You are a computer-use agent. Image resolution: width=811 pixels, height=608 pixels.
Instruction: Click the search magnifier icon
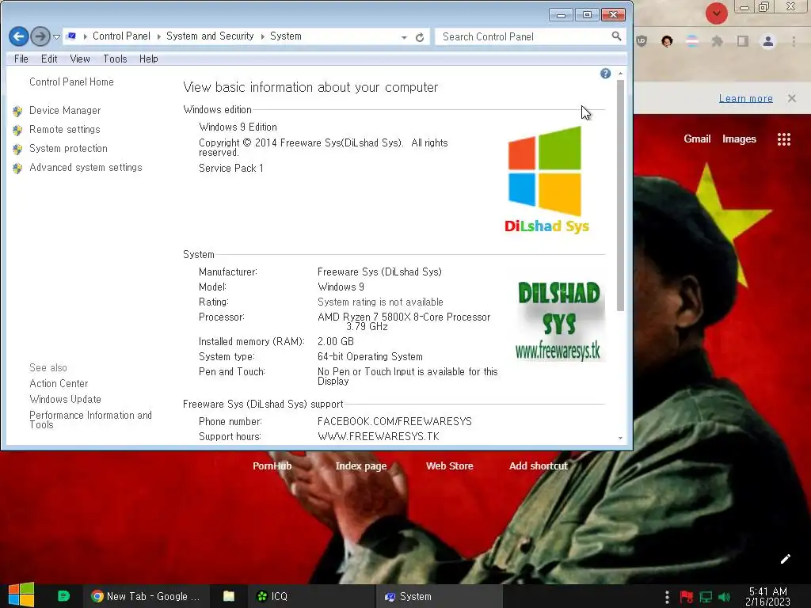616,36
